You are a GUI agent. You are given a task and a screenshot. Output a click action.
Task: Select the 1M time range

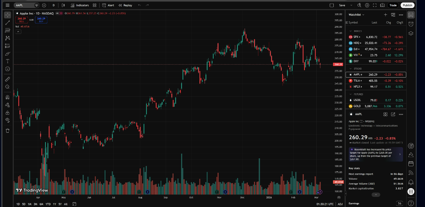point(30,204)
